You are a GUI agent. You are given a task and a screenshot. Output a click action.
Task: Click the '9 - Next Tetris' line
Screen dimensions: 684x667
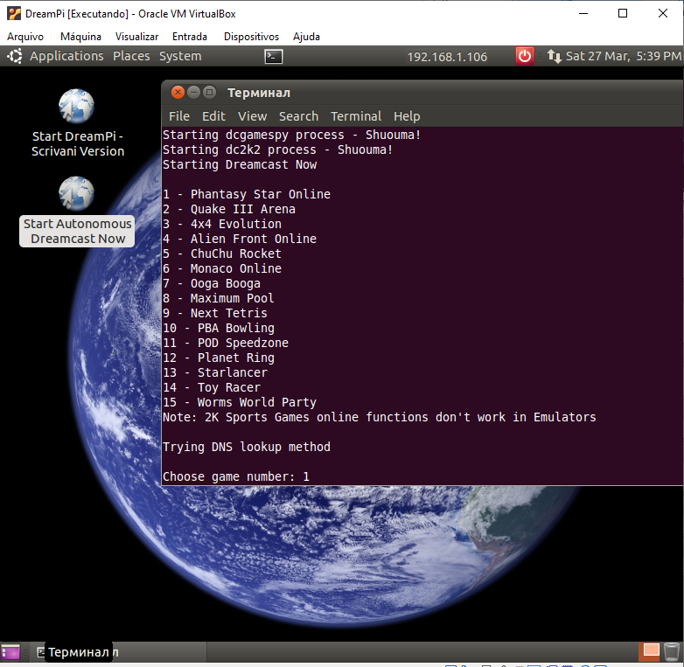pyautogui.click(x=215, y=313)
